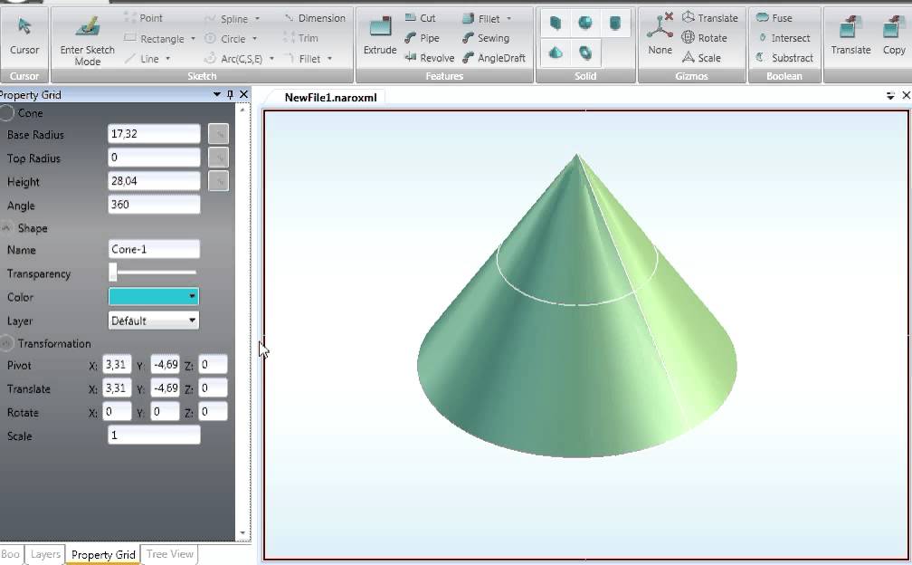
Task: Click the button beside Base Radius
Action: [219, 134]
